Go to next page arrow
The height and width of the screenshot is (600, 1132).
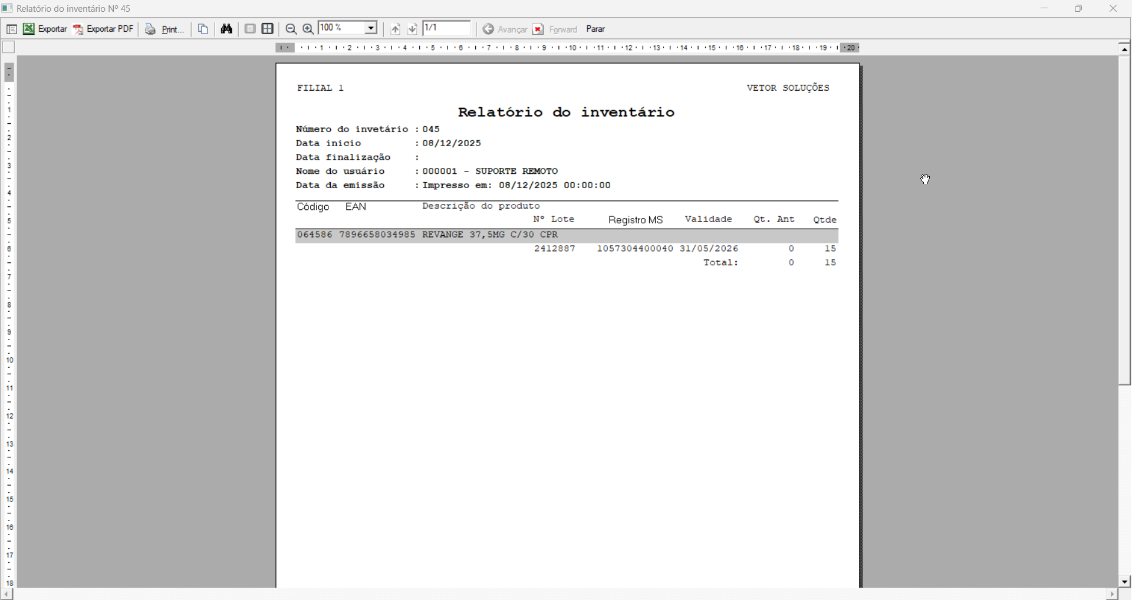coord(413,29)
